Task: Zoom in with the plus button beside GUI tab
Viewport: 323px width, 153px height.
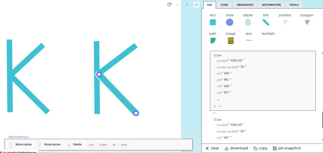Action: point(196,5)
